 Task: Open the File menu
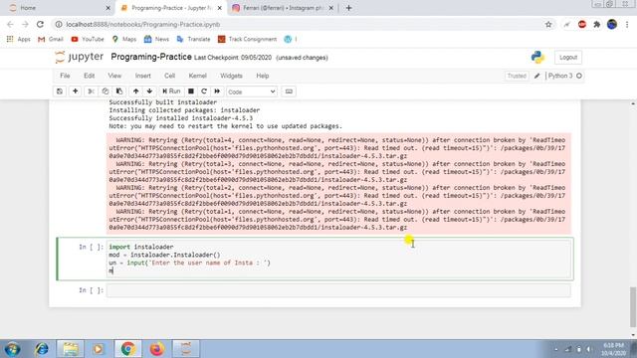(x=65, y=76)
